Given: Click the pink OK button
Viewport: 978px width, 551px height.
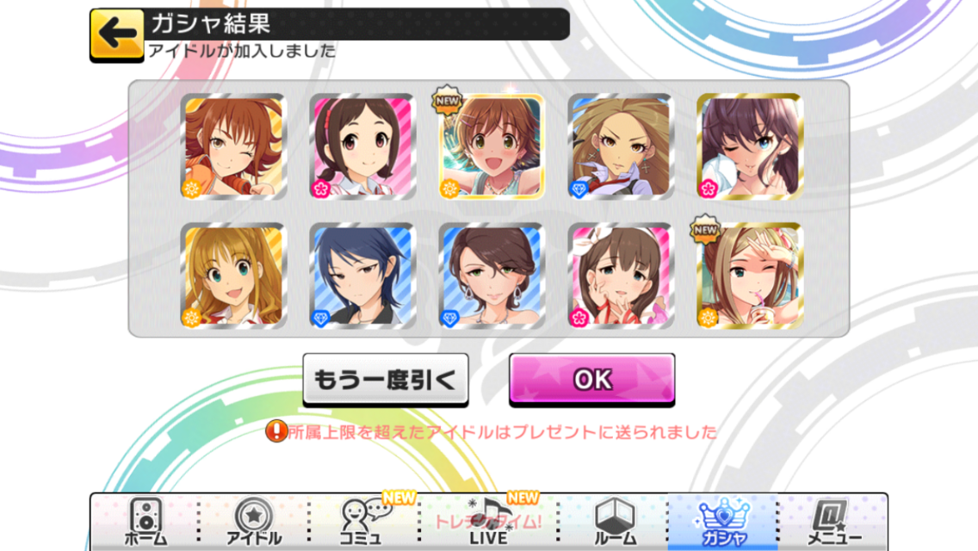Looking at the screenshot, I should pyautogui.click(x=592, y=380).
